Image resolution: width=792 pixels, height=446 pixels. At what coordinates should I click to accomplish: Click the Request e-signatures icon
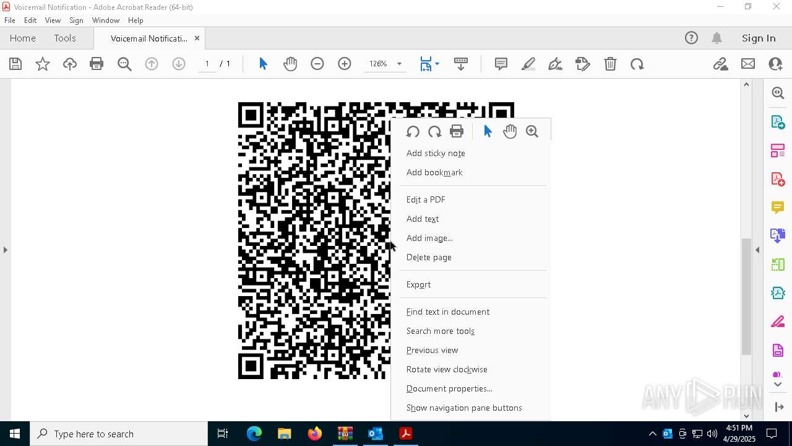(583, 64)
